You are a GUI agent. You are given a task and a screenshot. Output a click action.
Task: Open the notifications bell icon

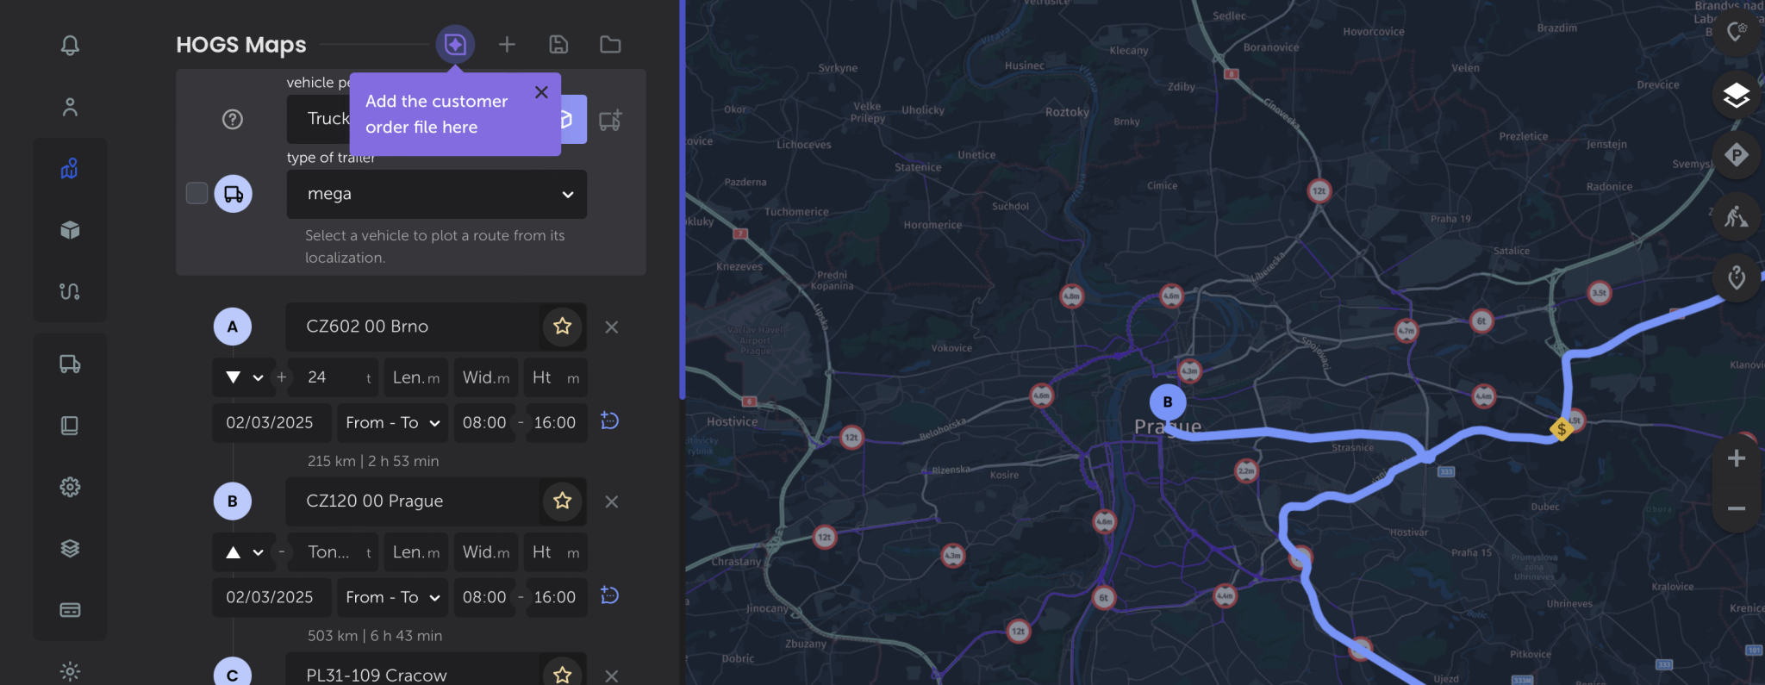point(70,45)
